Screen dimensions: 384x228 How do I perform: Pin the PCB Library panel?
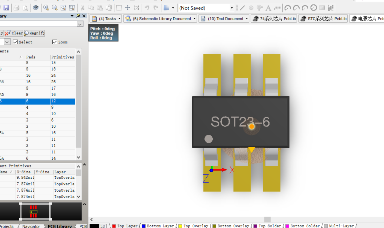[x=78, y=16]
